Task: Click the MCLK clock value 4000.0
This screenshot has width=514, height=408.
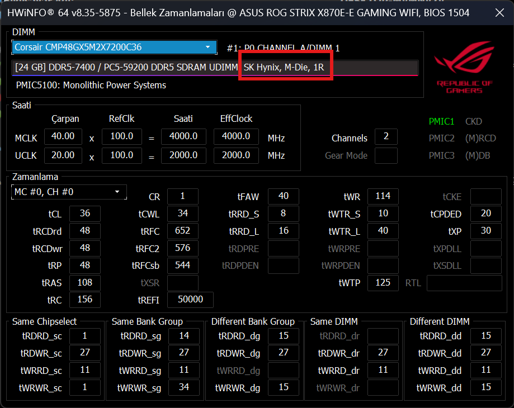Action: pyautogui.click(x=183, y=136)
